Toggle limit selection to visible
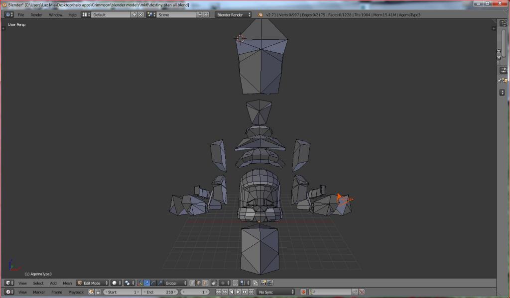Image resolution: width=510 pixels, height=298 pixels. tap(214, 283)
